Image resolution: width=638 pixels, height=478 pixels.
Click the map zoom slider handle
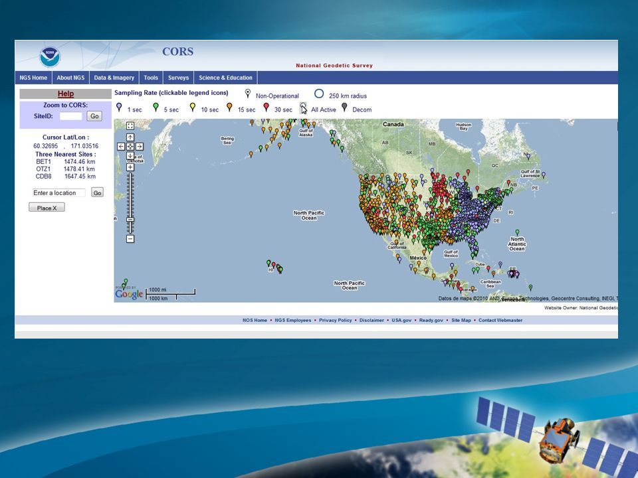(130, 220)
